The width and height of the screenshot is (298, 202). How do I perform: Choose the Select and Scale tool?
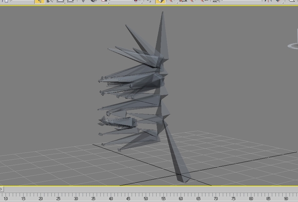click(x=104, y=1)
